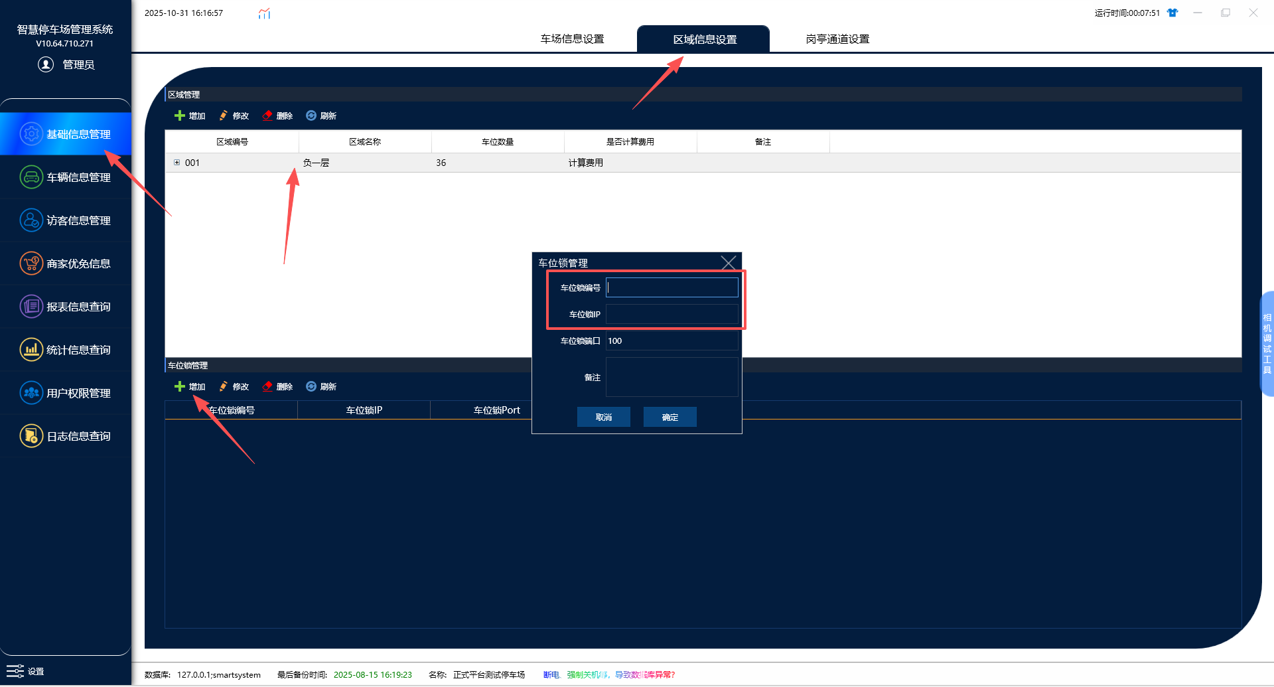The image size is (1274, 687).
Task: Delete the selected lock in 车位锁管理
Action: (277, 386)
